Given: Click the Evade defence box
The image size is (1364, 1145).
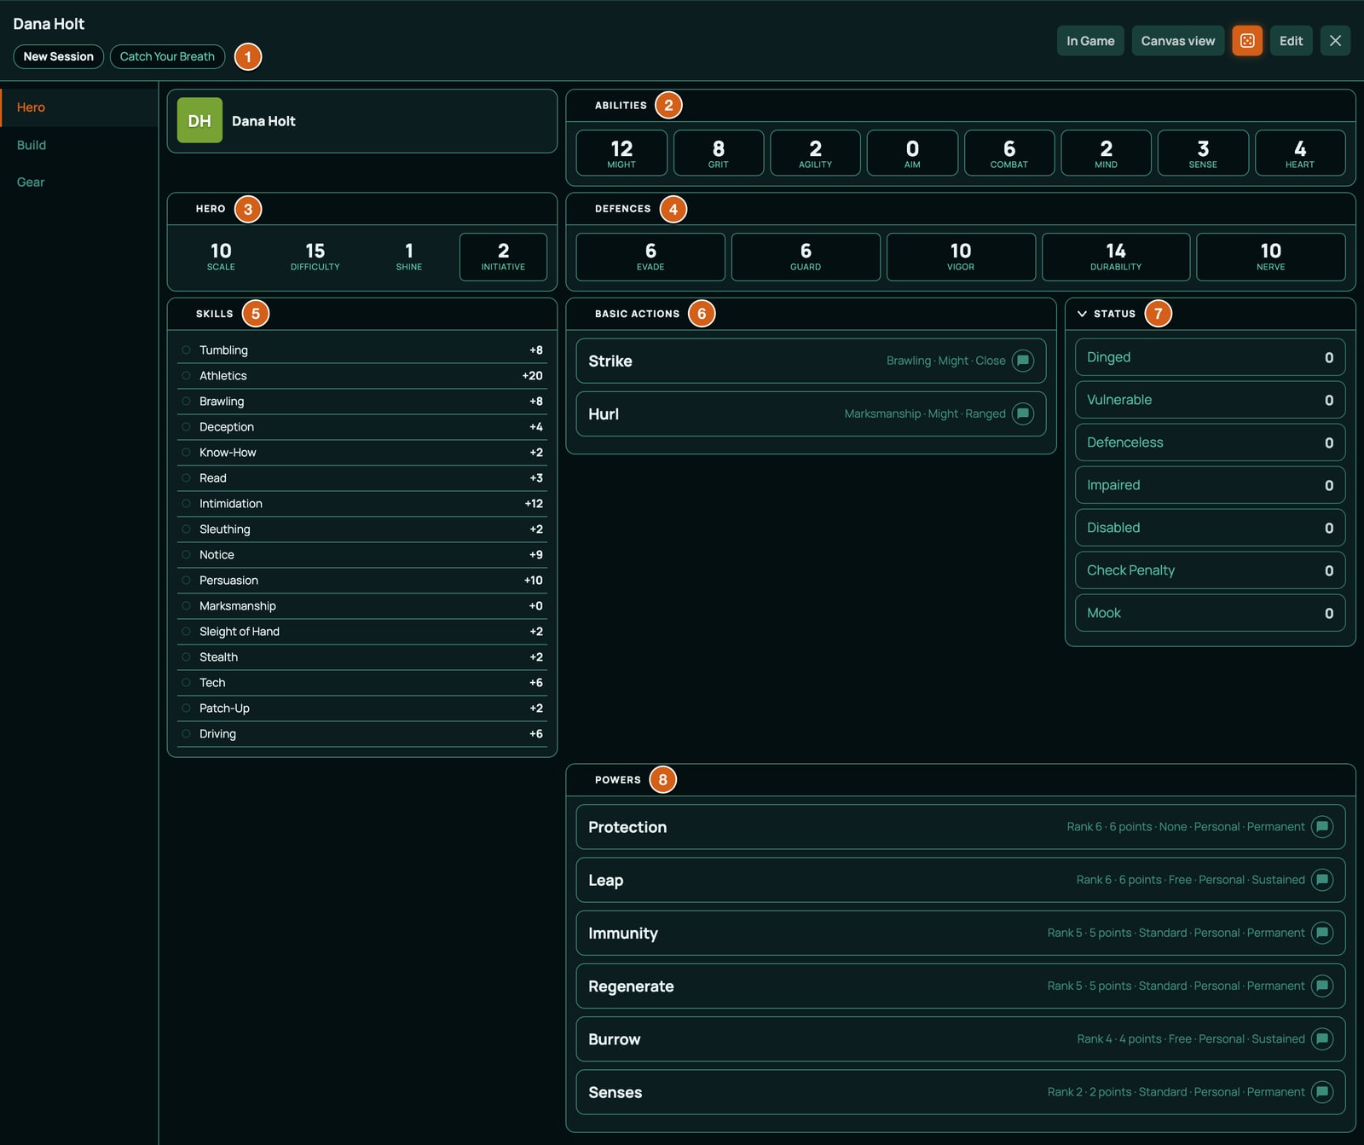Looking at the screenshot, I should coord(650,257).
